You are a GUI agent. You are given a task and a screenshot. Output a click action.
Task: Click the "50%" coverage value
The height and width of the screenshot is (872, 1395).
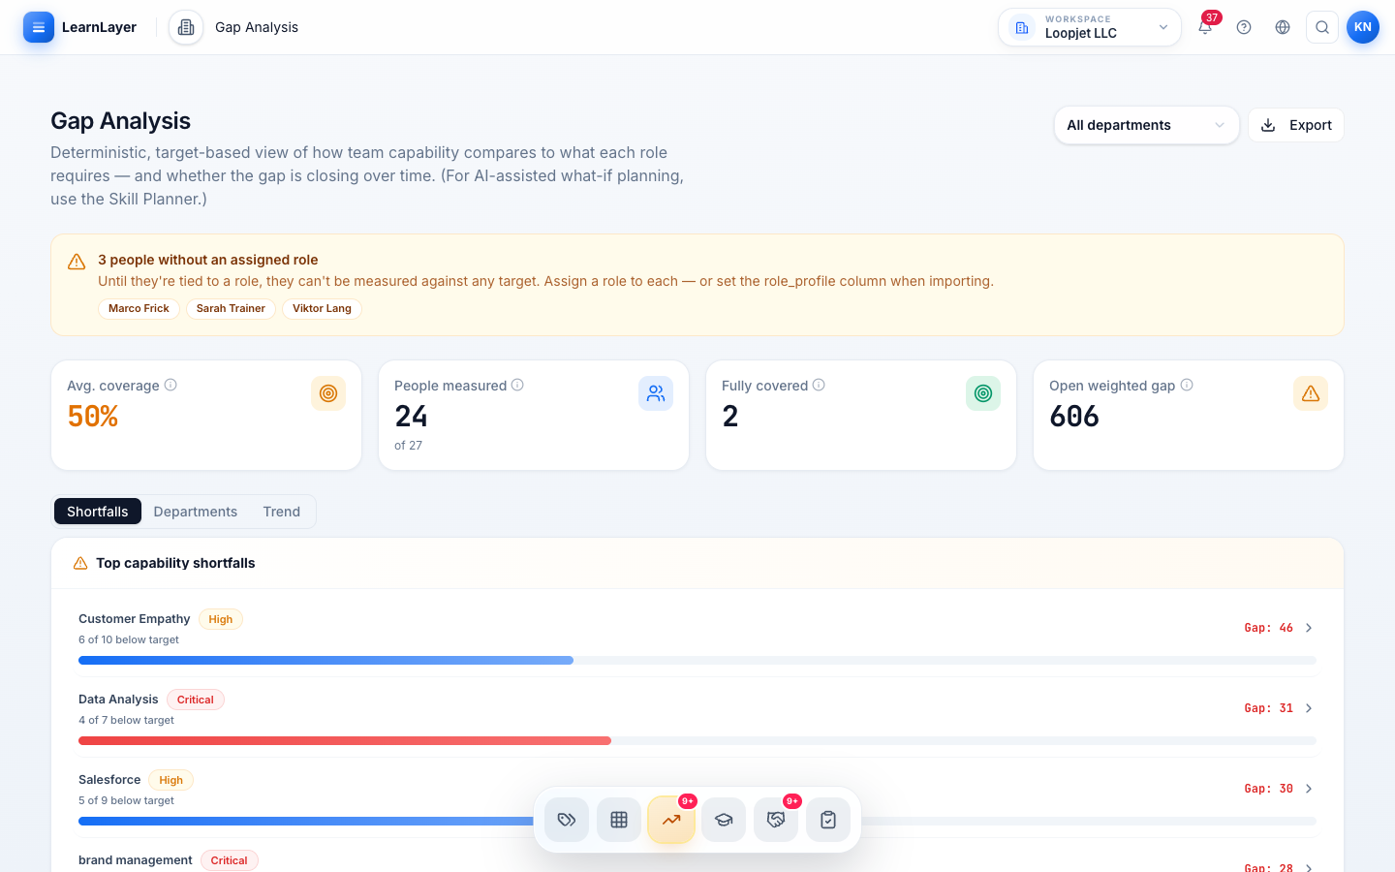[x=93, y=417]
